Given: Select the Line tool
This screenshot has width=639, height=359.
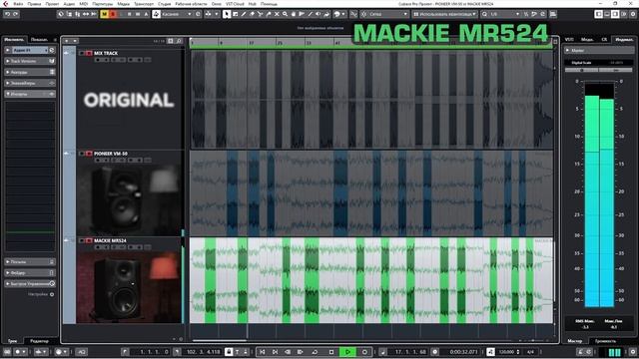Looking at the screenshot, I should (310, 14).
